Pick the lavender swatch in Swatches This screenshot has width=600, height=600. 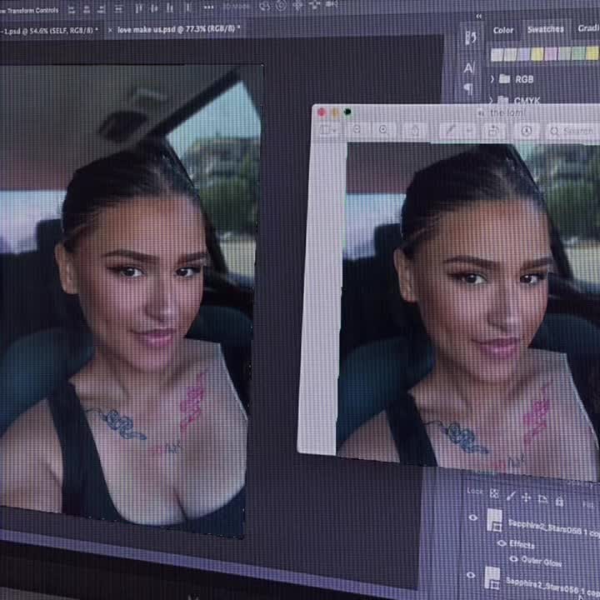523,55
